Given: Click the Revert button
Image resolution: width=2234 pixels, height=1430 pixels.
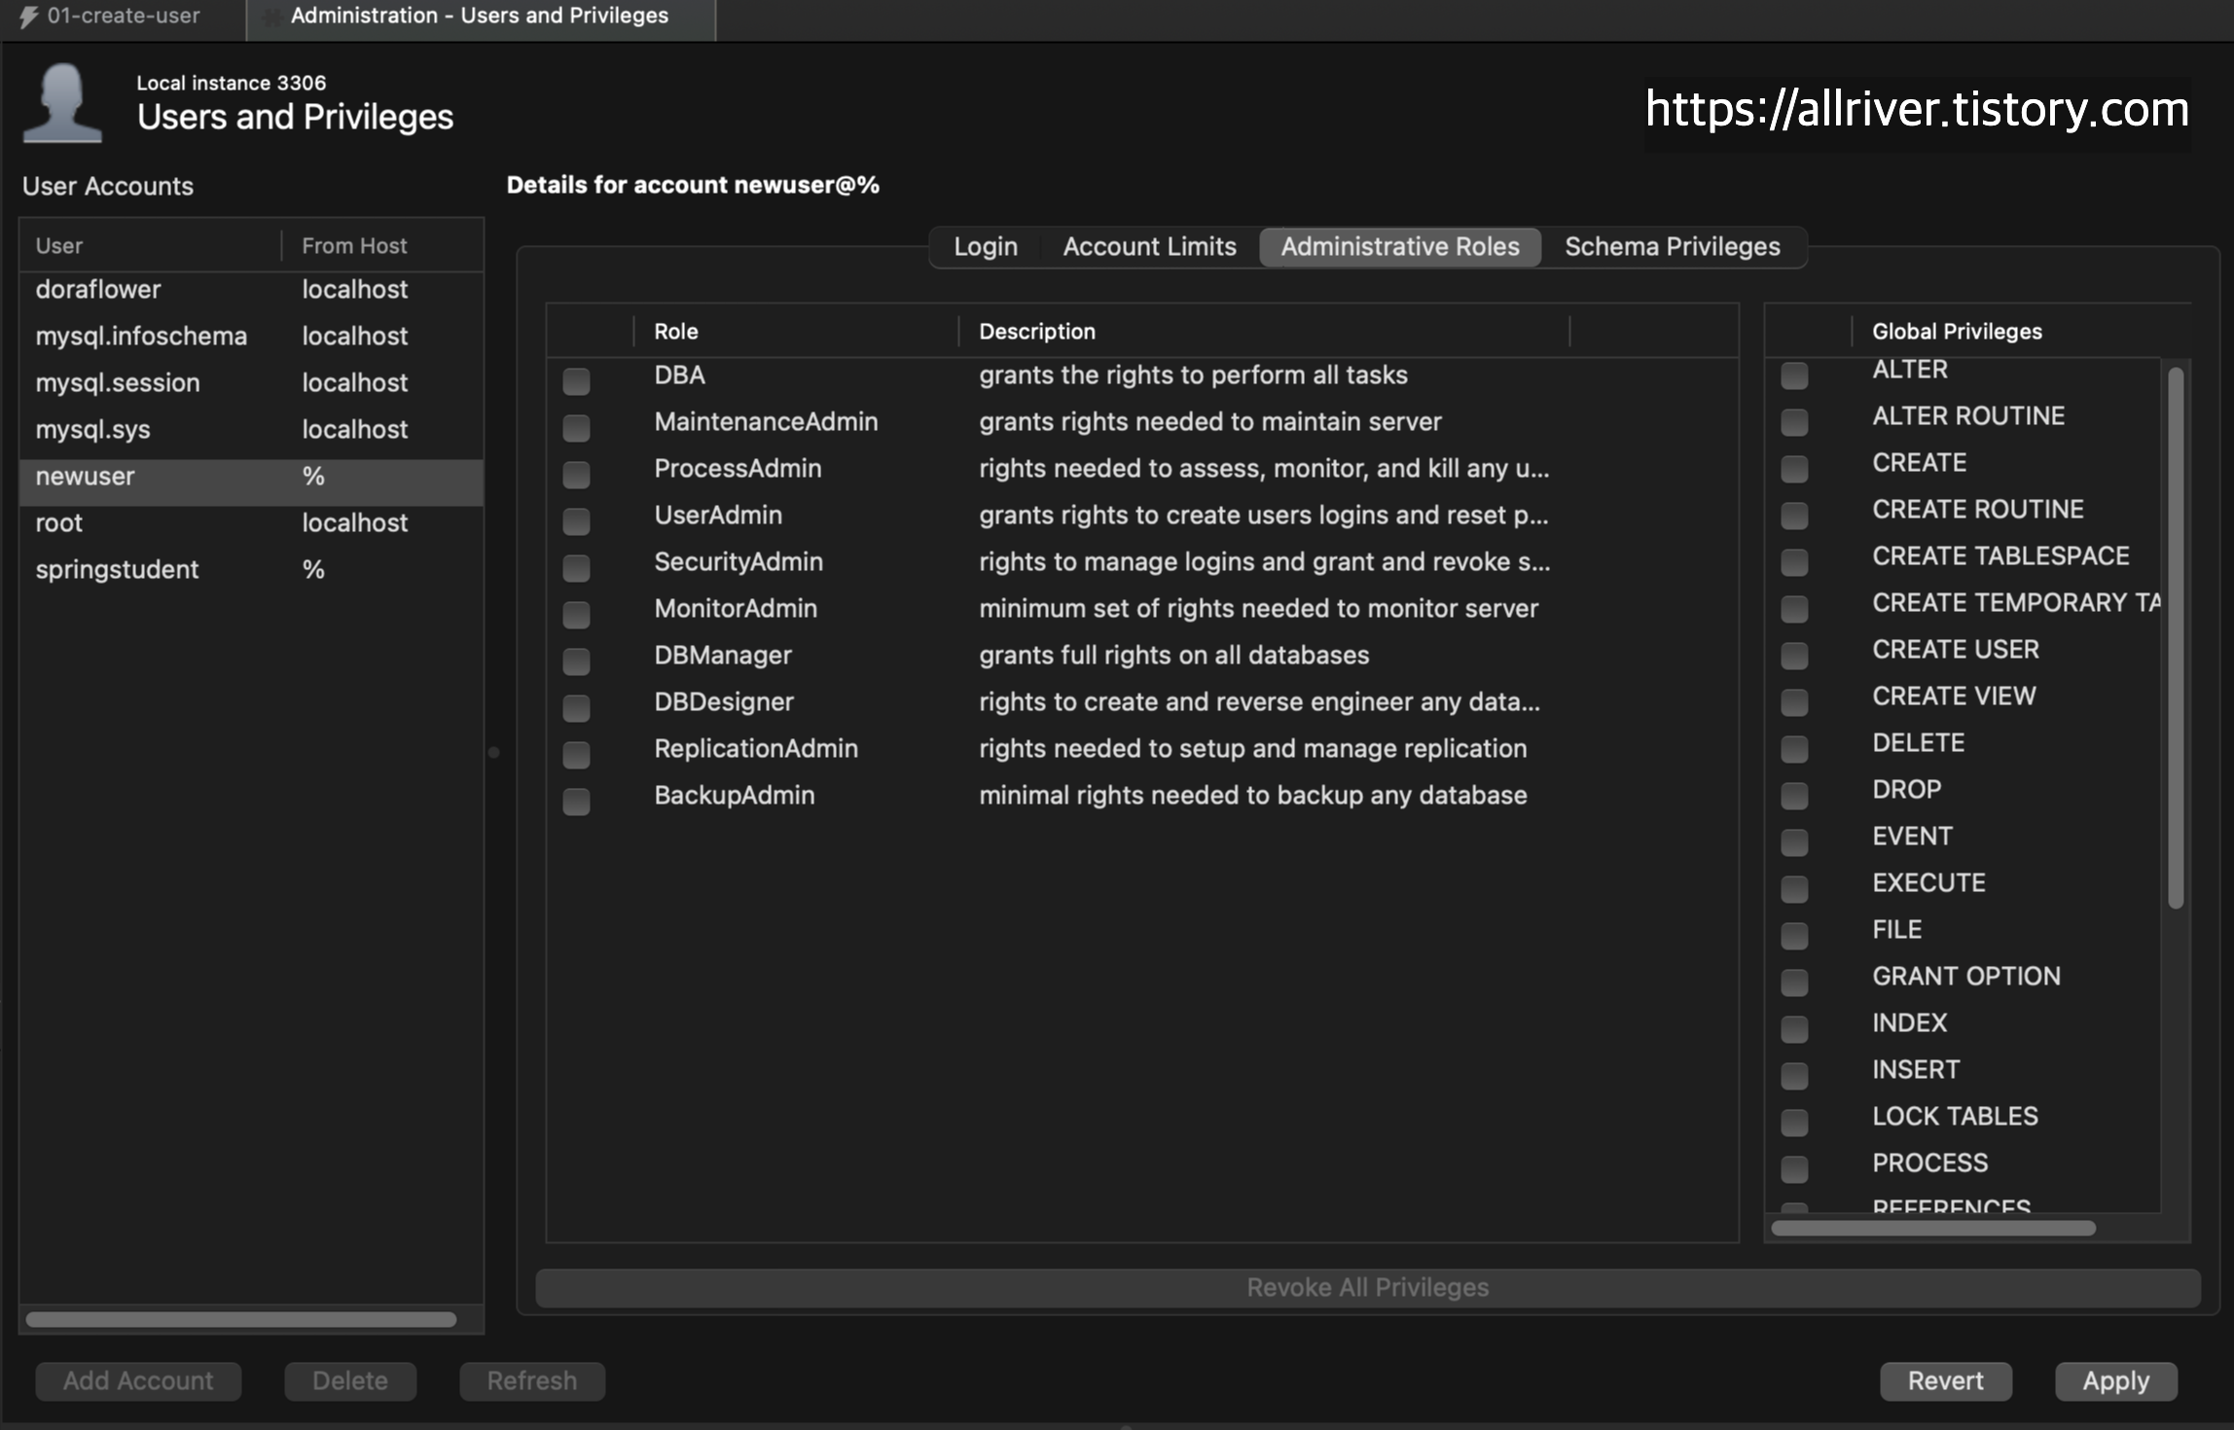Looking at the screenshot, I should [1944, 1380].
